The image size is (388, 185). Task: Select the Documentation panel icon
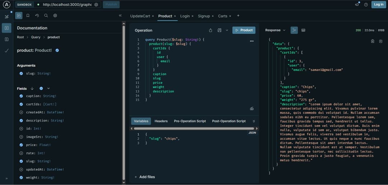[19, 15]
